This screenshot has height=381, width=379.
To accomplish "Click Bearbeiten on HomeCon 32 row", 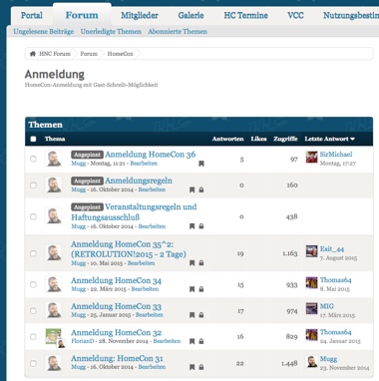I will click(x=167, y=341).
